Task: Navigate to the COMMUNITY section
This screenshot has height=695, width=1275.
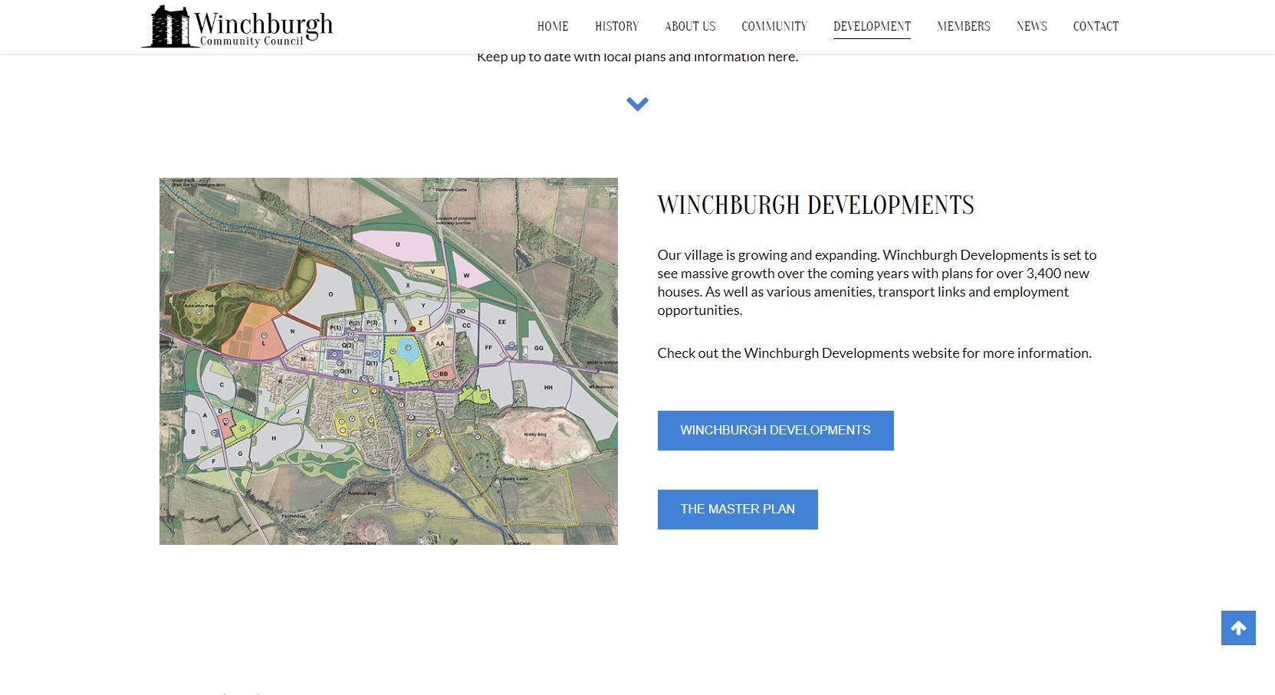Action: [x=774, y=25]
